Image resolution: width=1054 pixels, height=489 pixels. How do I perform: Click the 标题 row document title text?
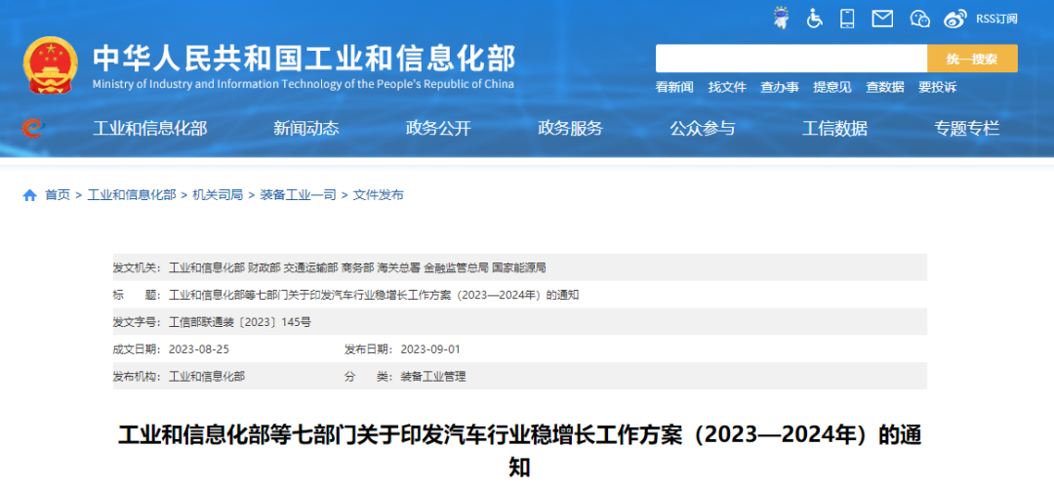pos(374,295)
